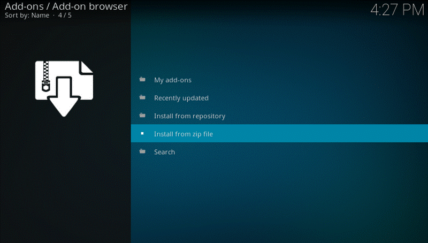428x243 pixels.
Task: Click the square bullet icon beside Install from zip file
Action: [x=142, y=133]
